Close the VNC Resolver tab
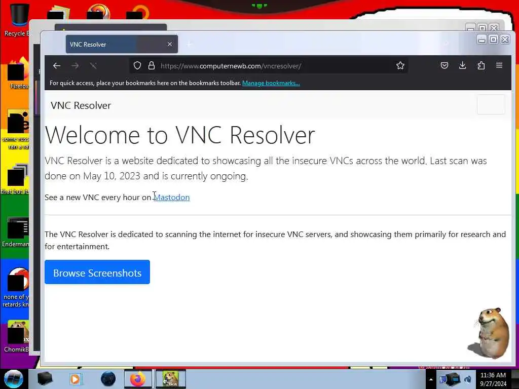The height and width of the screenshot is (389, 519). point(170,44)
